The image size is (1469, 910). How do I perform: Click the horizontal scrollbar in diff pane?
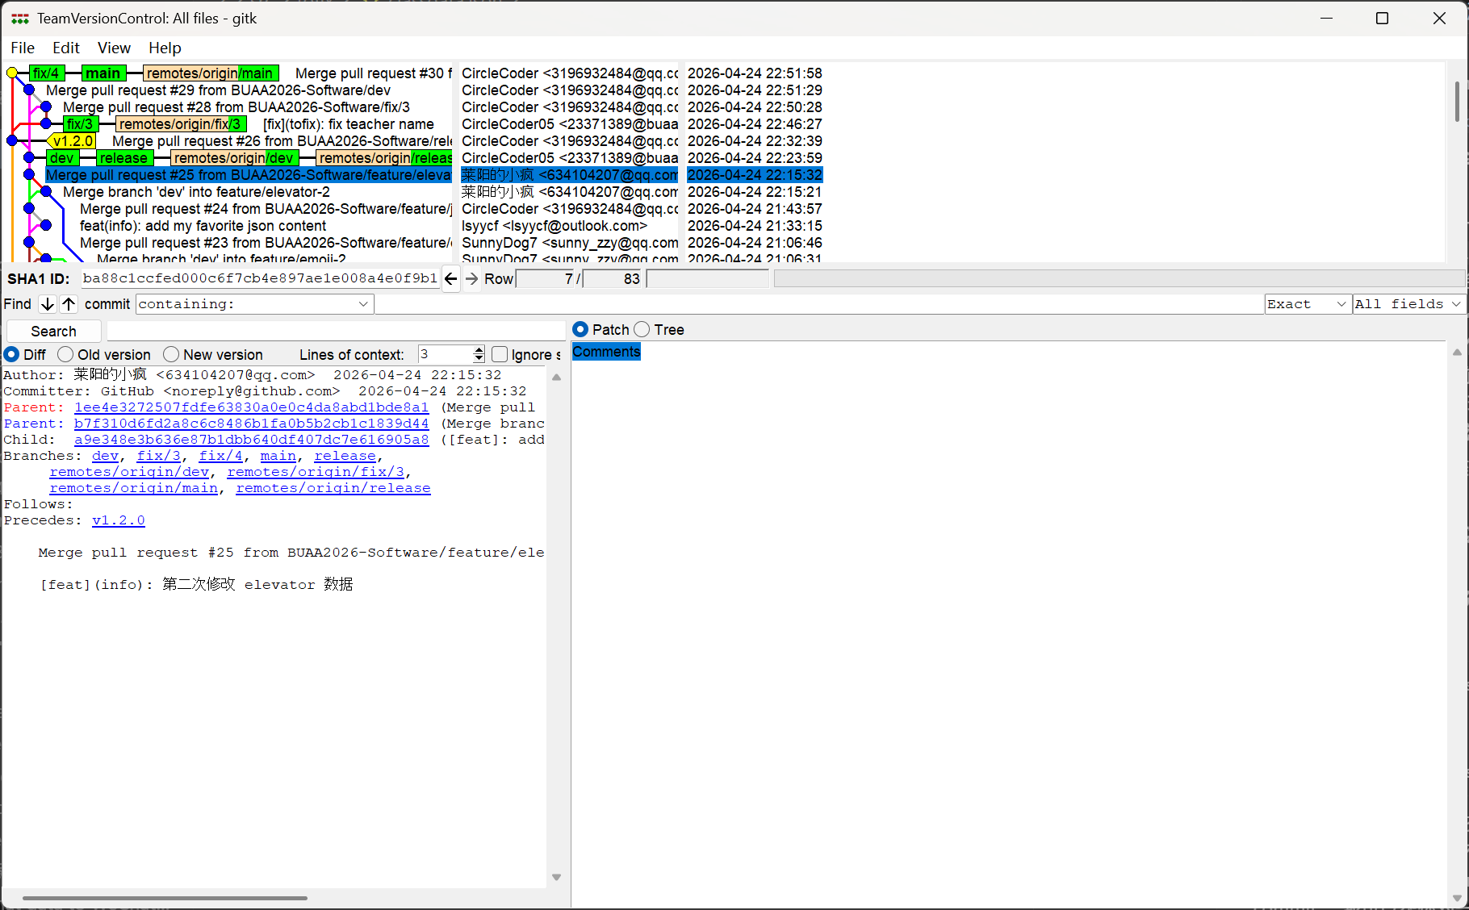coord(165,897)
